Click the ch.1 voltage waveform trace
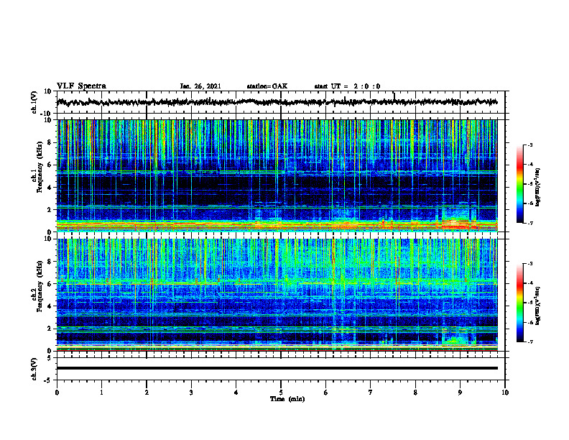The image size is (569, 440). pyautogui.click(x=277, y=102)
